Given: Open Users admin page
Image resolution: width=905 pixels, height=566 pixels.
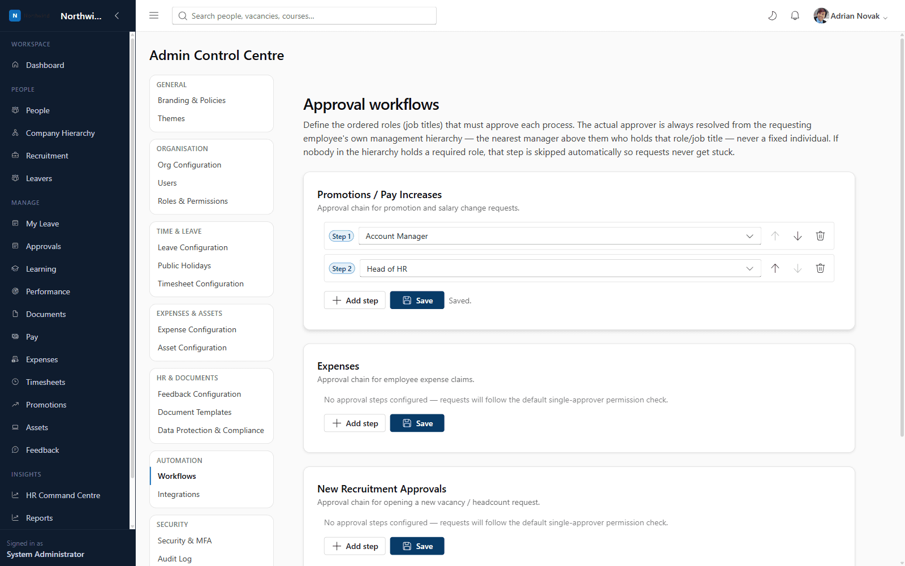Looking at the screenshot, I should [167, 183].
